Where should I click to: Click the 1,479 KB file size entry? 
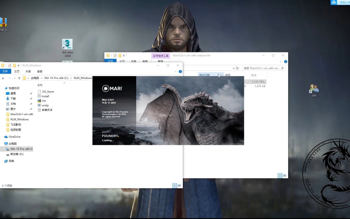pos(260,86)
